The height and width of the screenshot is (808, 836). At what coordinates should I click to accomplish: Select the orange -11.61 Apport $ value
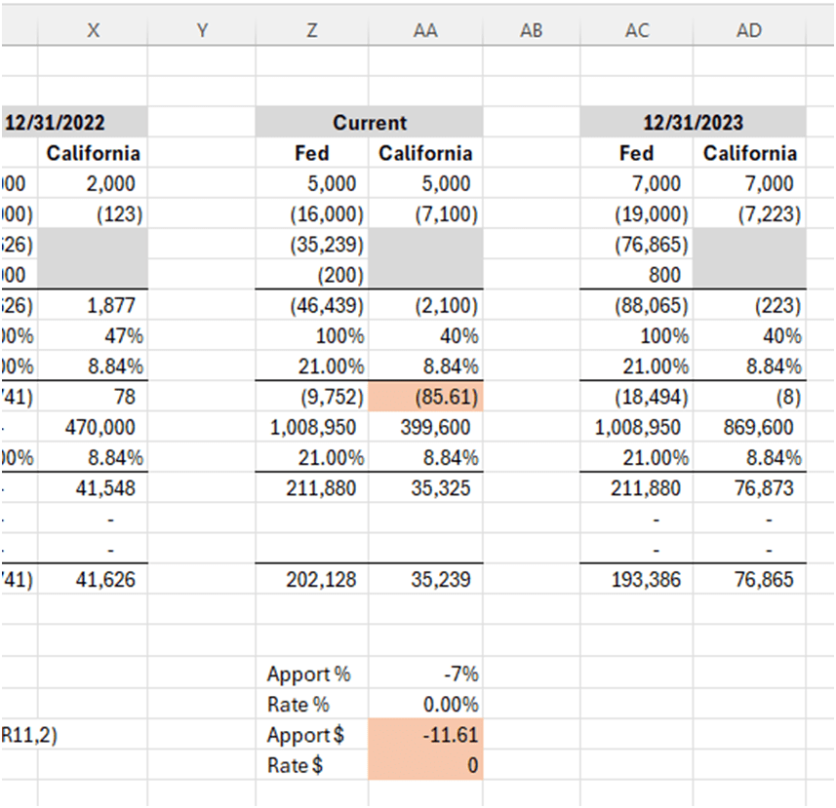tap(425, 735)
